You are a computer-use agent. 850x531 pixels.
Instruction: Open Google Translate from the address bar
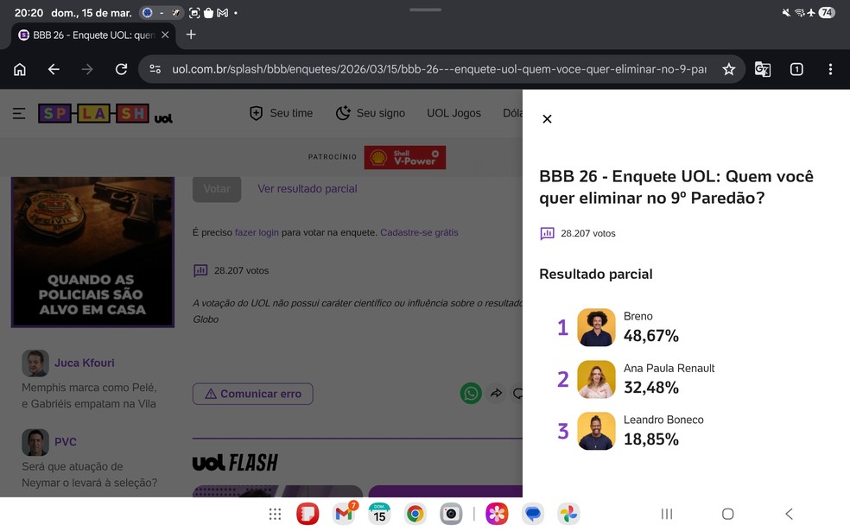pos(762,68)
